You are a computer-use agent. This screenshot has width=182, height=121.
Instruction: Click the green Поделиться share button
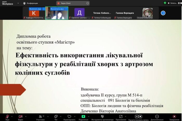point(83,117)
